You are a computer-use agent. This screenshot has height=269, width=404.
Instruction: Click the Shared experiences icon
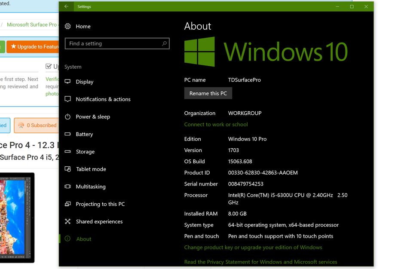click(67, 221)
